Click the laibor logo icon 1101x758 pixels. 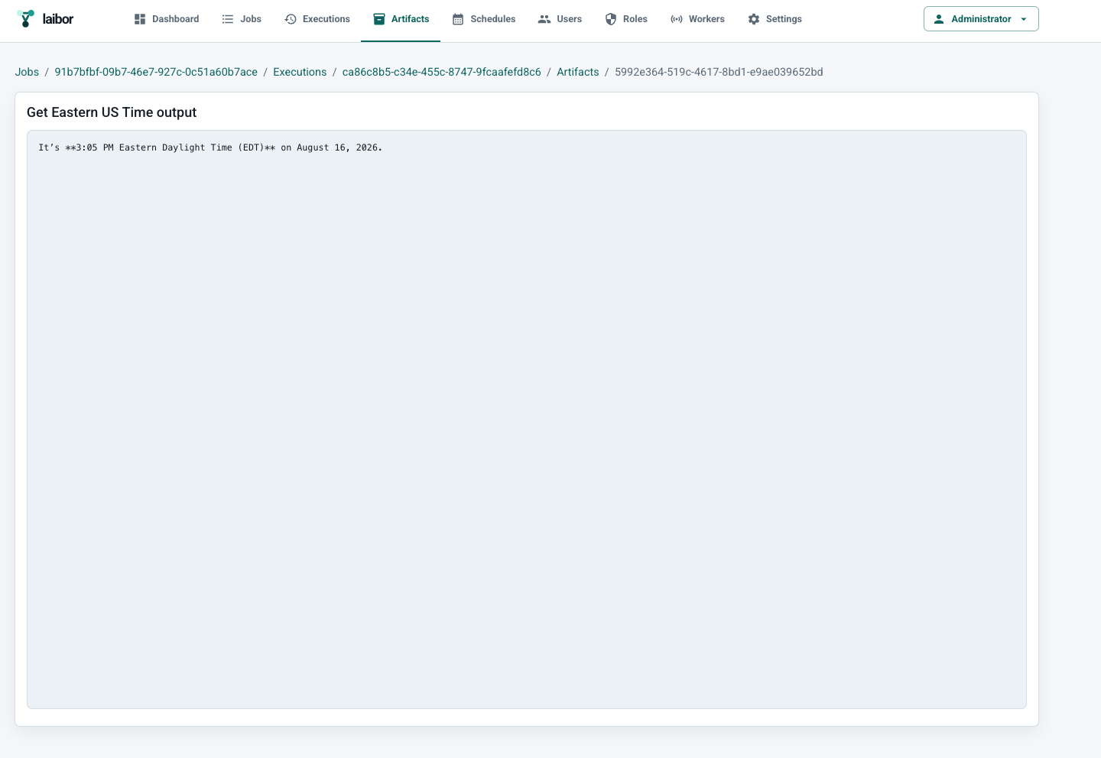(x=26, y=18)
